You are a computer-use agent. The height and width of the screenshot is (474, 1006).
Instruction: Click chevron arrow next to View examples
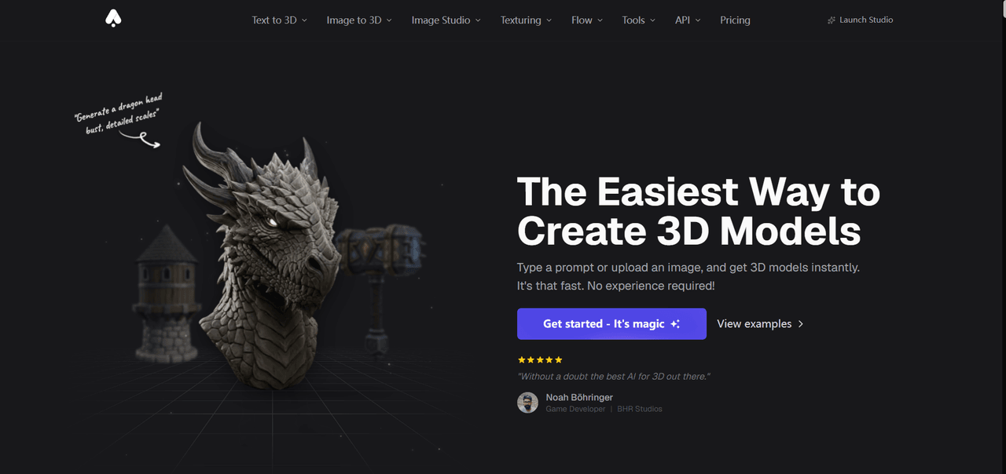[x=800, y=324]
